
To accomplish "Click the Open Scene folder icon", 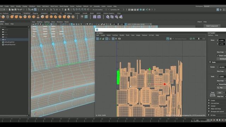I will click(x=13, y=10).
